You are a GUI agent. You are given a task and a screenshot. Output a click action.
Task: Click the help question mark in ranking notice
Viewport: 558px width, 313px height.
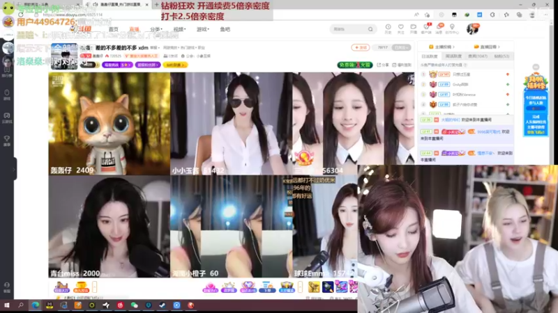point(465,65)
